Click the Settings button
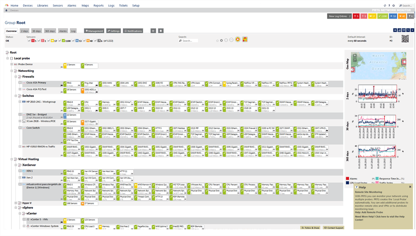The height and width of the screenshot is (236, 416). point(114,31)
